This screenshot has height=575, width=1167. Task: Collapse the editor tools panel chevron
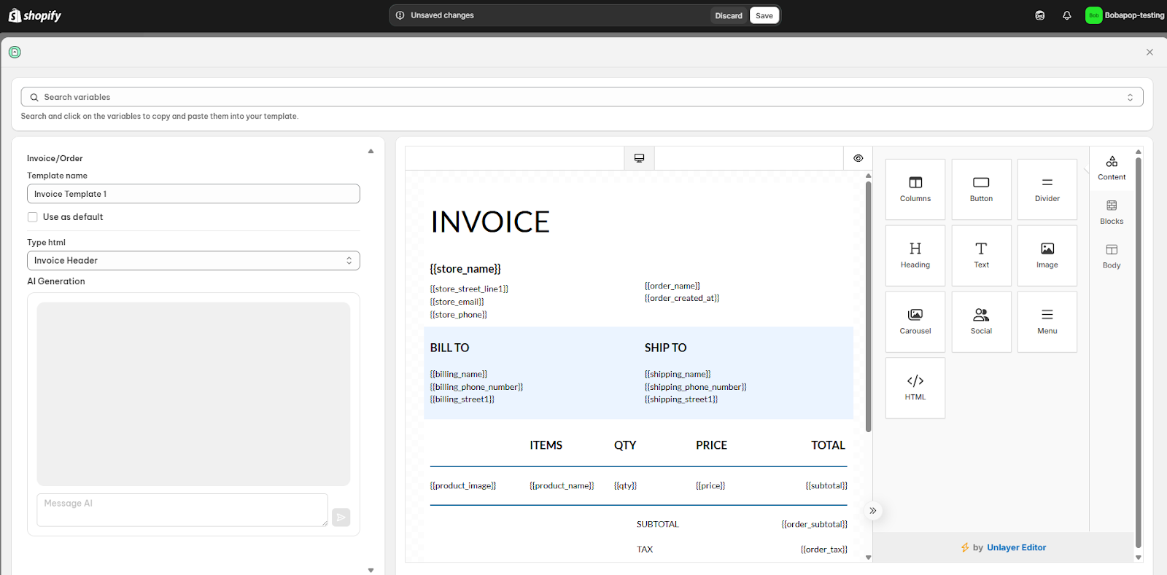(873, 510)
